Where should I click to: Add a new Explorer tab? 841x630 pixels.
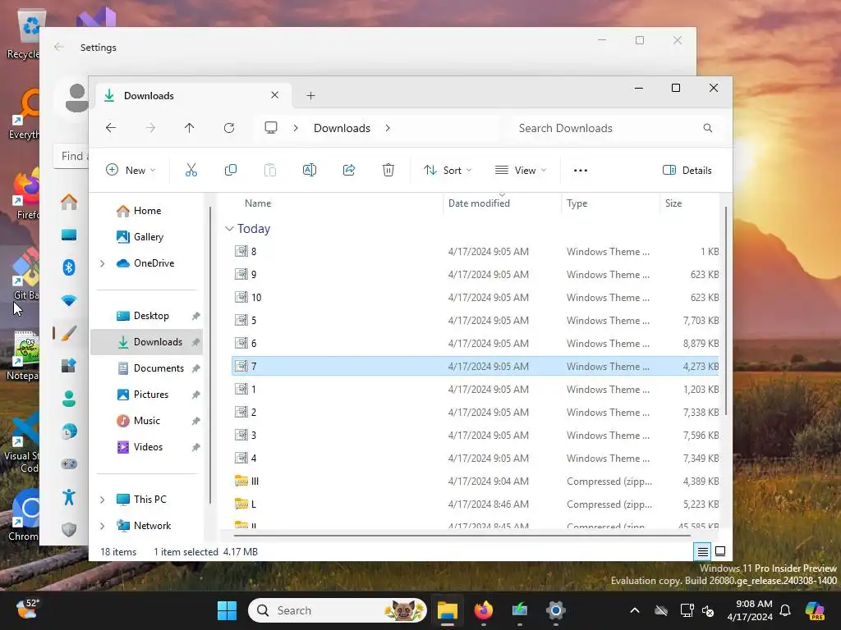coord(310,96)
